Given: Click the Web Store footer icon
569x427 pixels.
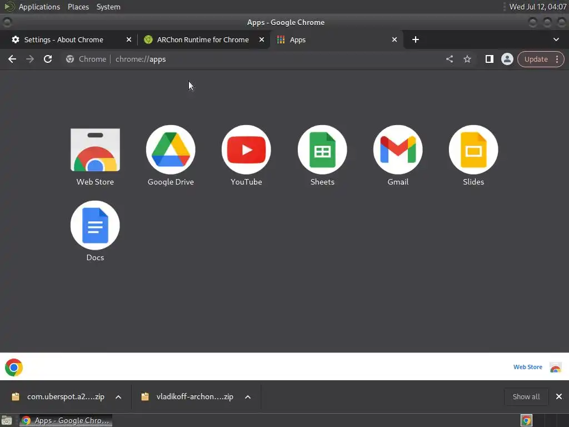Looking at the screenshot, I should (556, 368).
